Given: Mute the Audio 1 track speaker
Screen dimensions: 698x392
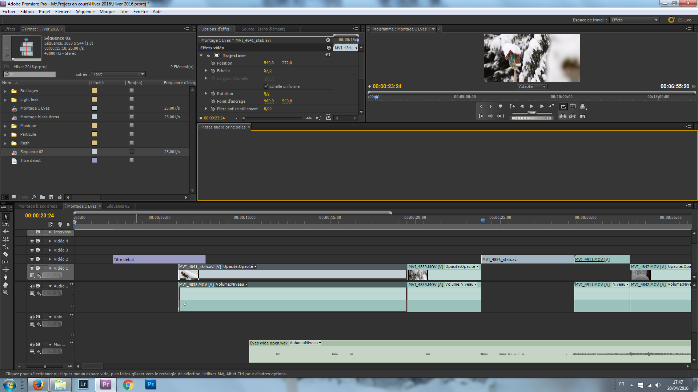Looking at the screenshot, I should tap(32, 286).
